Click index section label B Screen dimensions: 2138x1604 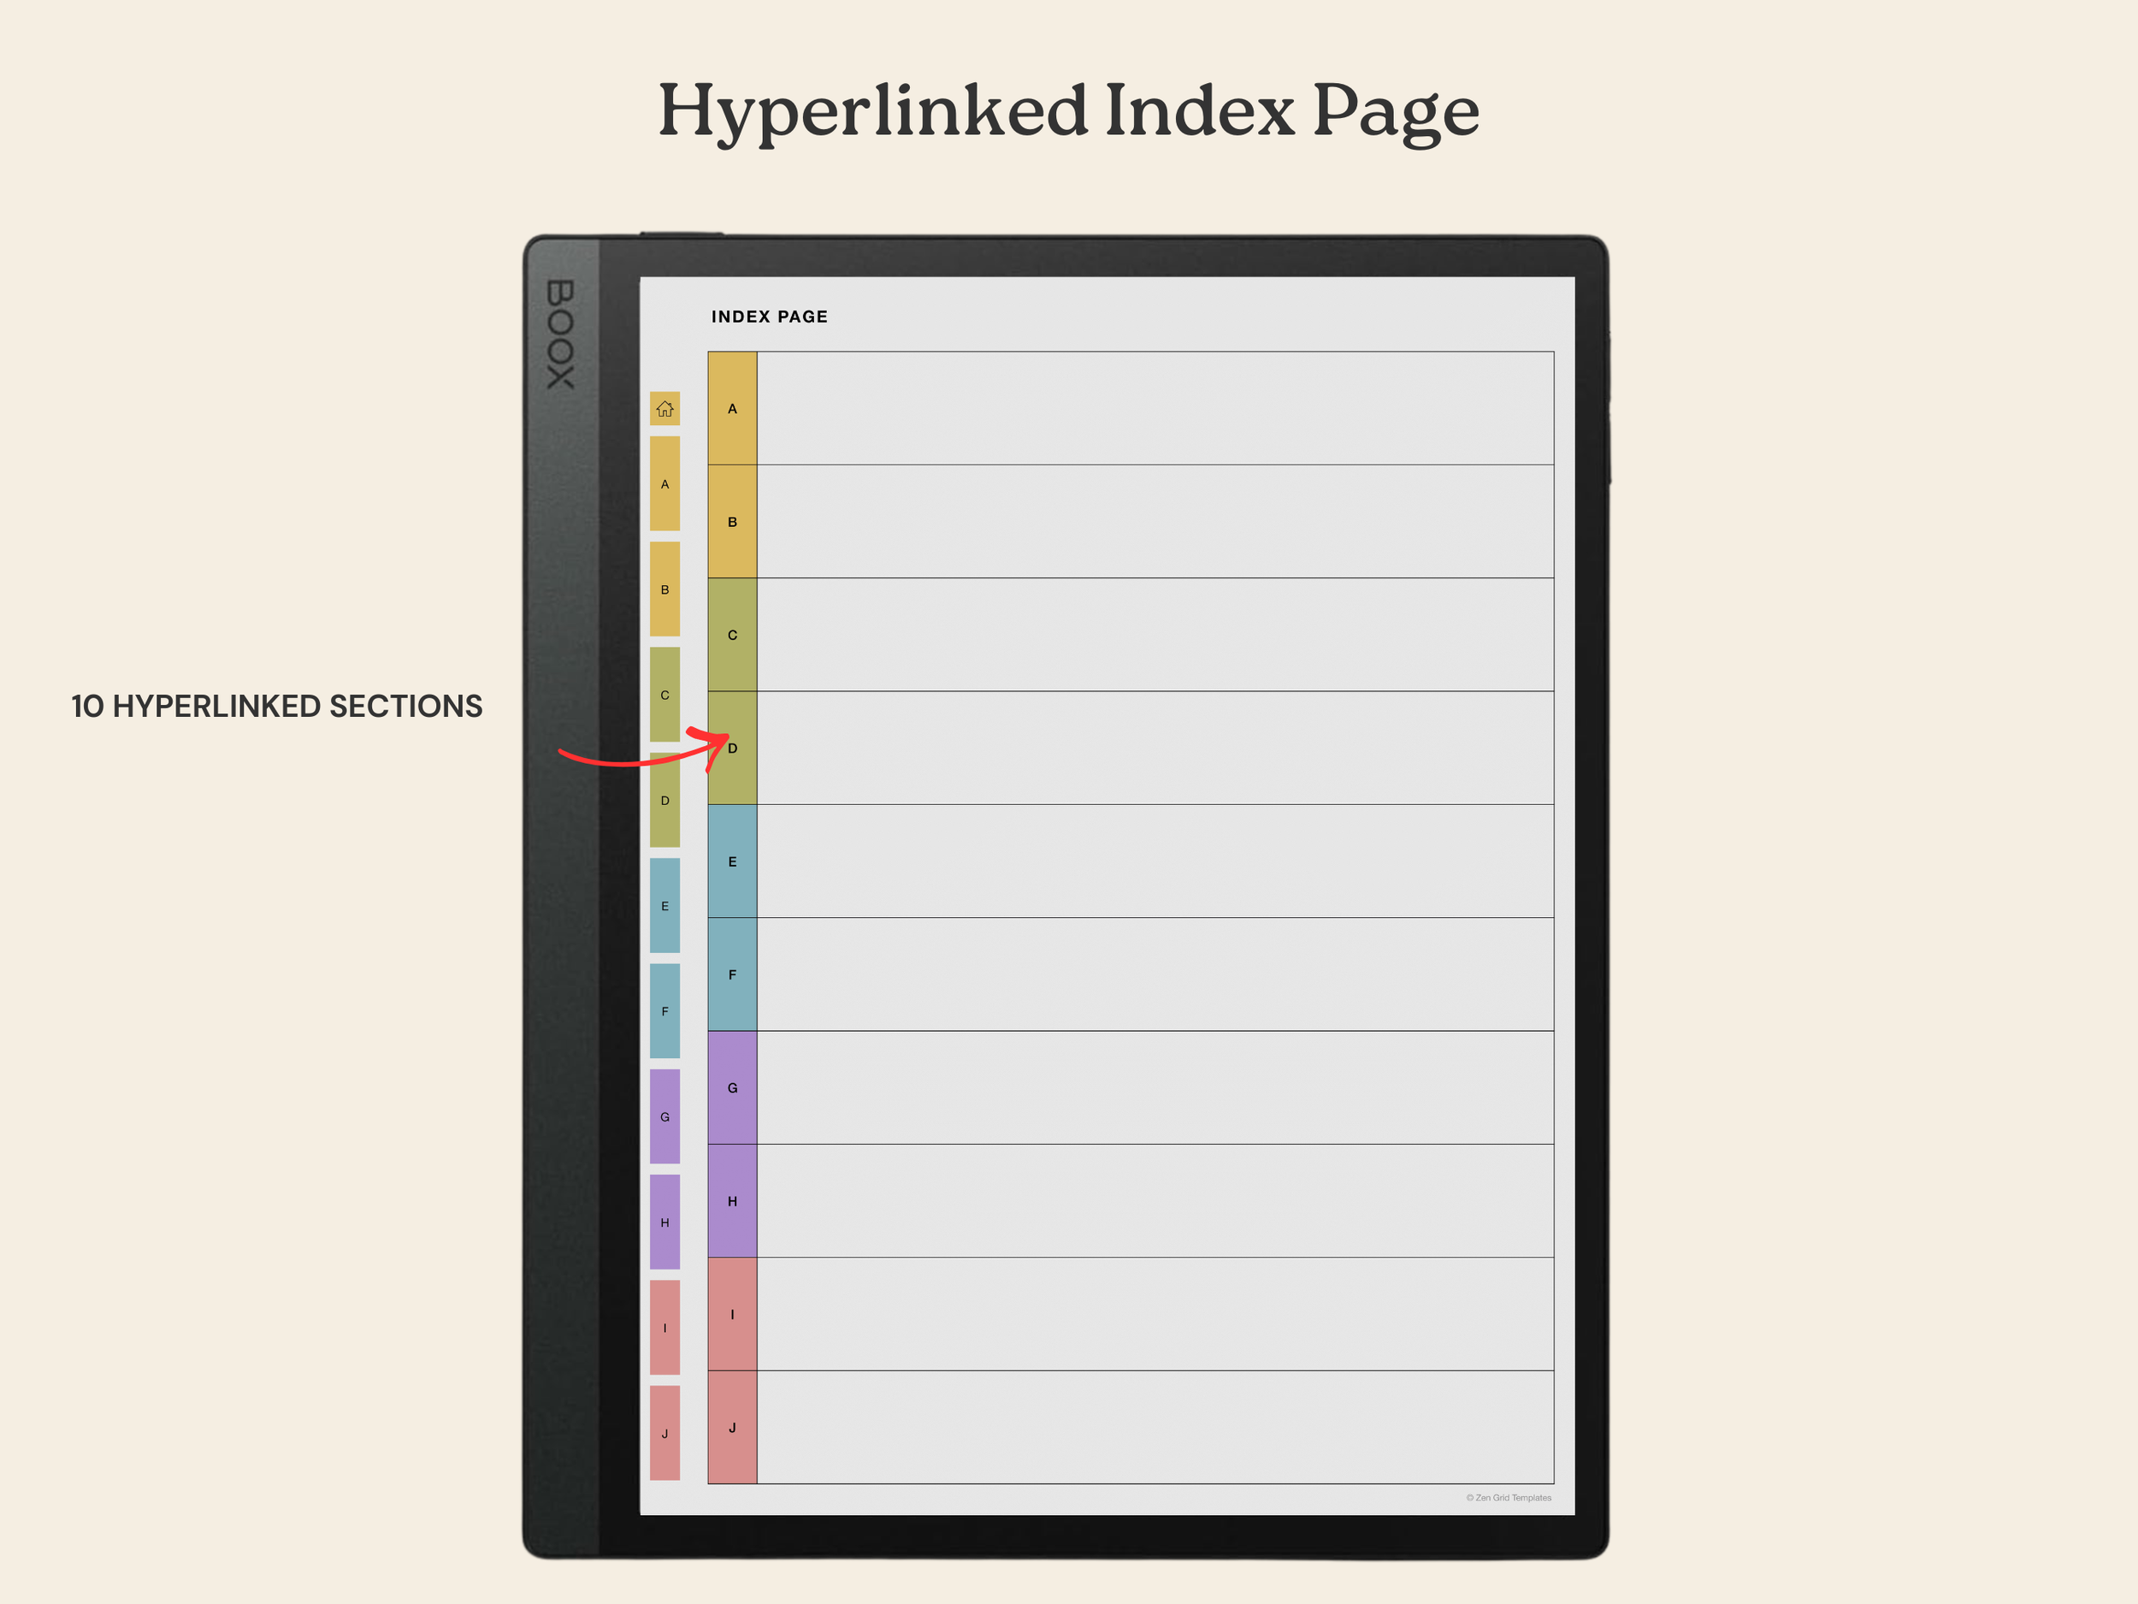732,521
